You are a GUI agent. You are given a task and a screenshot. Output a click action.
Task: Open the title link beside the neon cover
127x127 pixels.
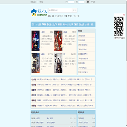click(43, 32)
